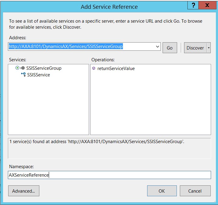218x205 pixels.
Task: Open Advanced... settings
Action: [24, 191]
